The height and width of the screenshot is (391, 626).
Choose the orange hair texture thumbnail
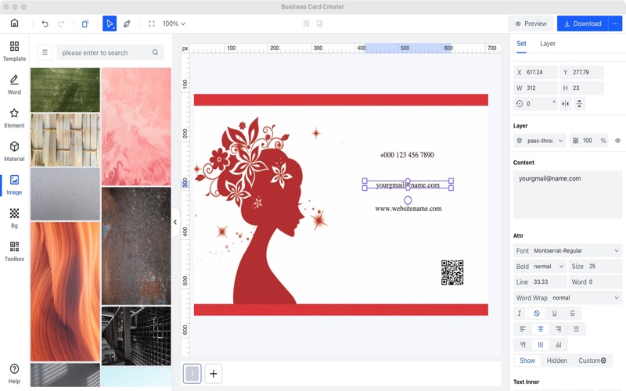[65, 291]
